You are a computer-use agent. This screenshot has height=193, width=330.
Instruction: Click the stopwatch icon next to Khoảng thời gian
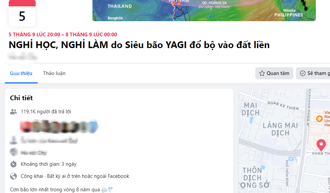coord(13,164)
